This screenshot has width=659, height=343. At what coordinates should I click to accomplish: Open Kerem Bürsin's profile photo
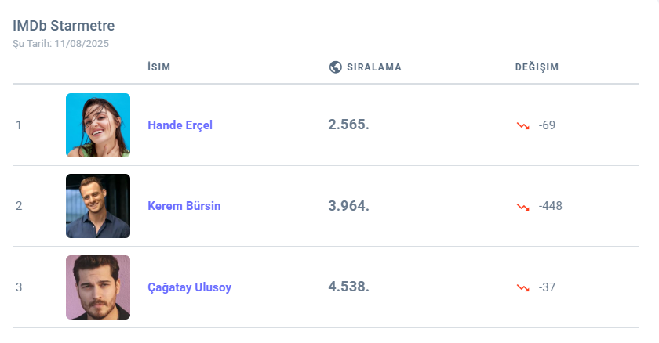pyautogui.click(x=98, y=206)
